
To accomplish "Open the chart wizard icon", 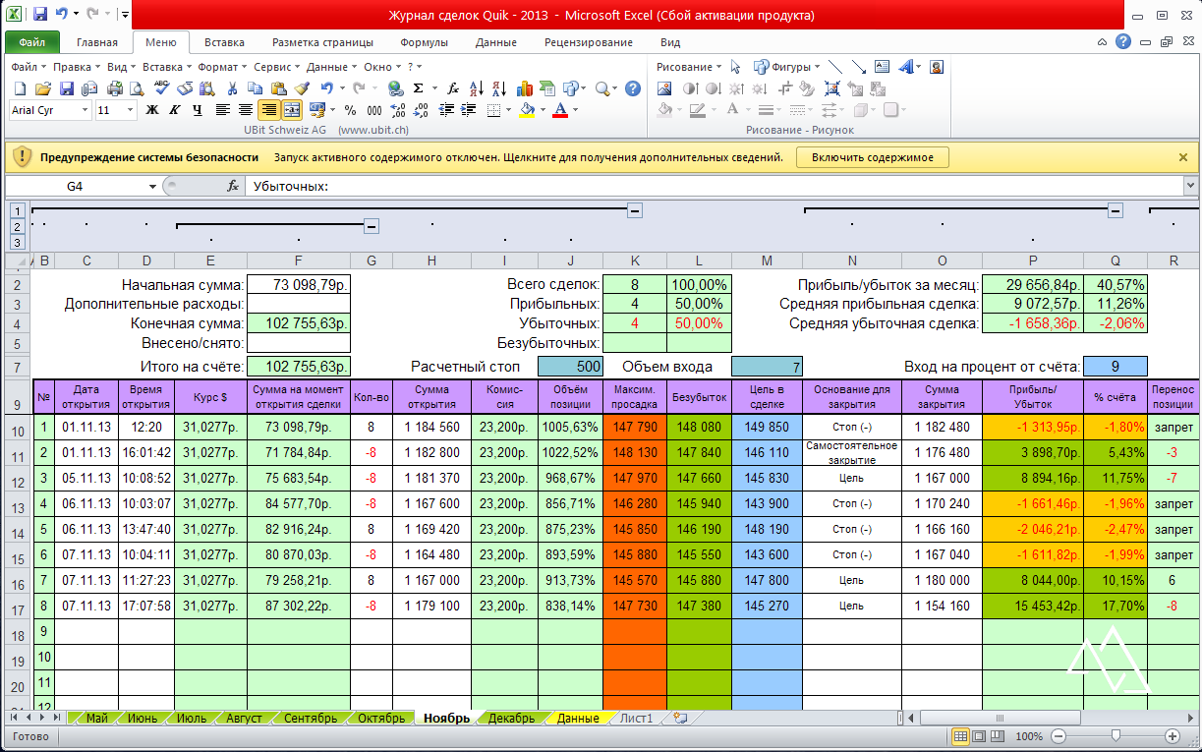I will pos(524,88).
